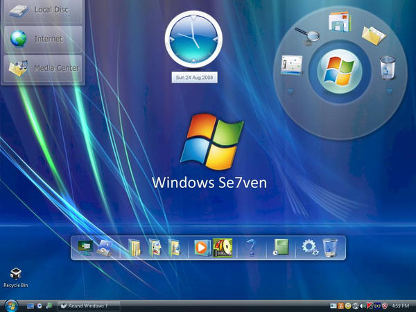416x312 pixels.
Task: Click the Sun 24 Aug 2008 date label
Action: click(194, 77)
